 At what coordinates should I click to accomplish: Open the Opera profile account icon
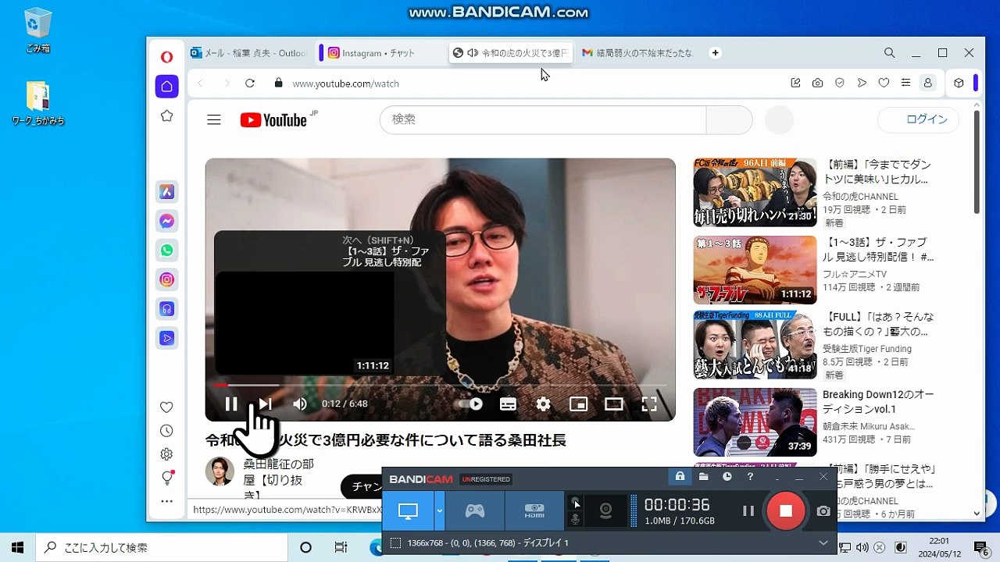[927, 83]
